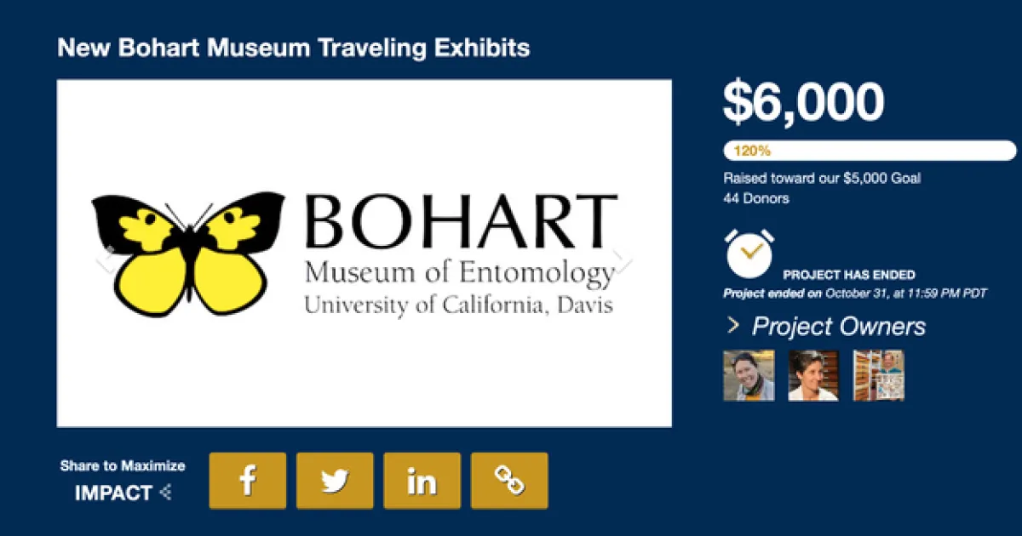This screenshot has width=1022, height=536.
Task: Click the BOHART museum name text
Action: point(460,221)
